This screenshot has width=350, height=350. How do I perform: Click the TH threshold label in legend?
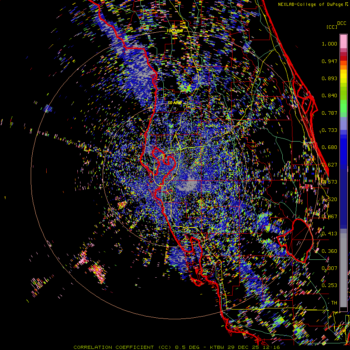pos(334,303)
